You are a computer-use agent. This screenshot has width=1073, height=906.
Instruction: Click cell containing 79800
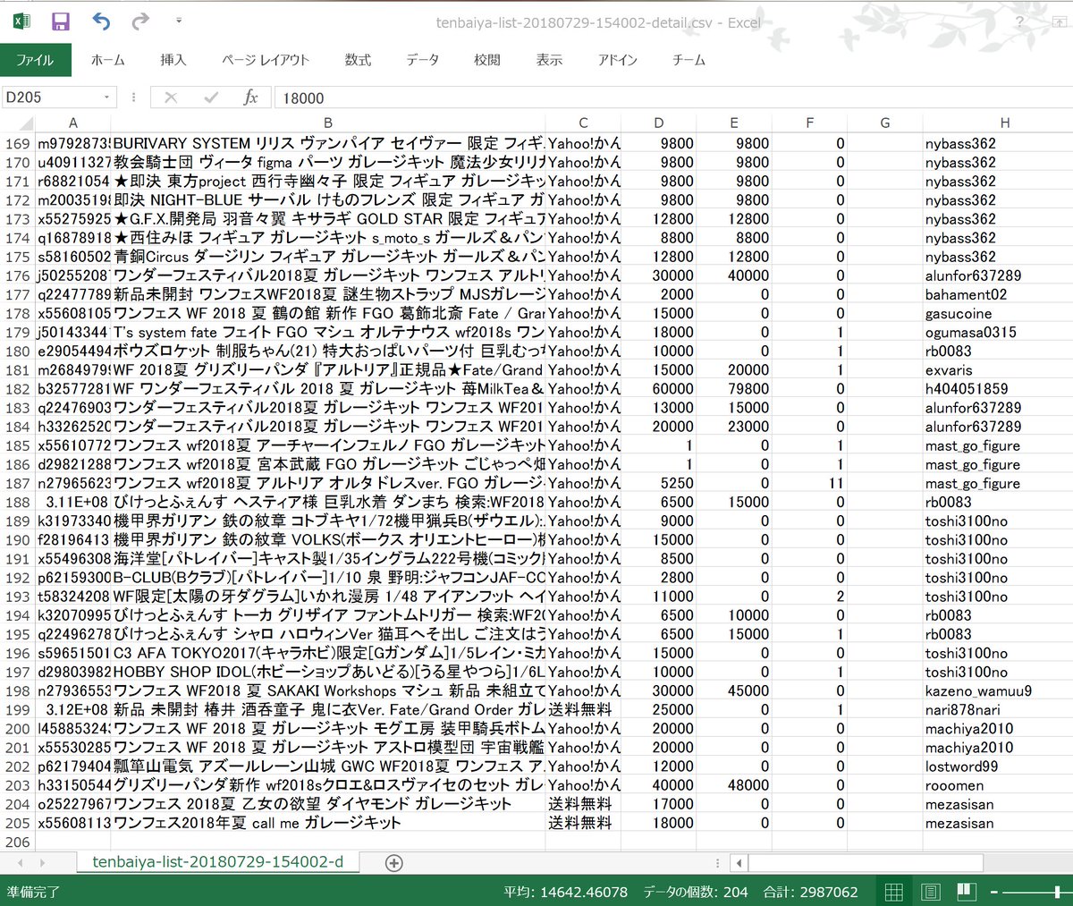click(x=733, y=388)
